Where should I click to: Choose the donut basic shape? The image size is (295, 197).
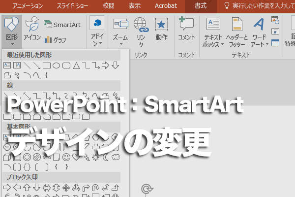coord(27,157)
